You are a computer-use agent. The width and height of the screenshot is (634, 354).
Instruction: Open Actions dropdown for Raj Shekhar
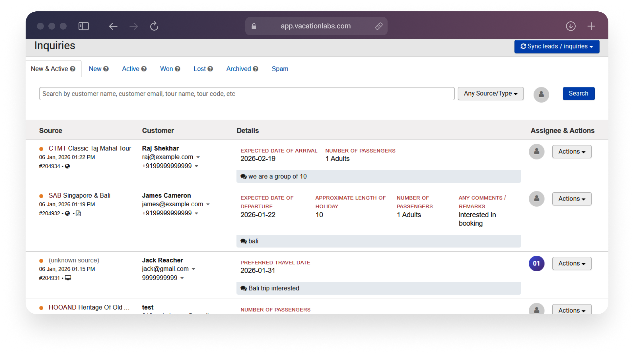(572, 151)
